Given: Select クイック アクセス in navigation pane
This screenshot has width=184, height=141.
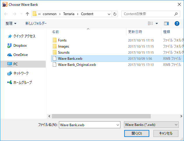Looking at the screenshot, I should point(24,36).
